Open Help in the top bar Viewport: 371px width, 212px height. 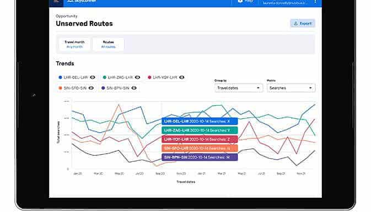(x=245, y=1)
